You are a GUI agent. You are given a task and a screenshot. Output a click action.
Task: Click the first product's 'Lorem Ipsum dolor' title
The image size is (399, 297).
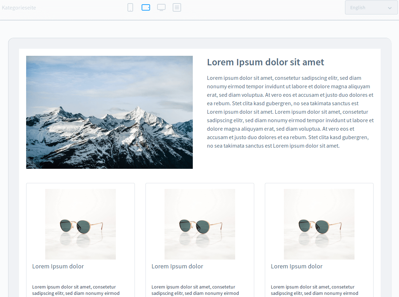click(58, 266)
